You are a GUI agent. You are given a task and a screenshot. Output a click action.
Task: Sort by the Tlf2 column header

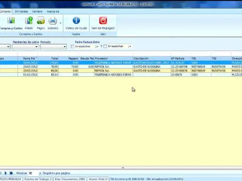[221, 59]
